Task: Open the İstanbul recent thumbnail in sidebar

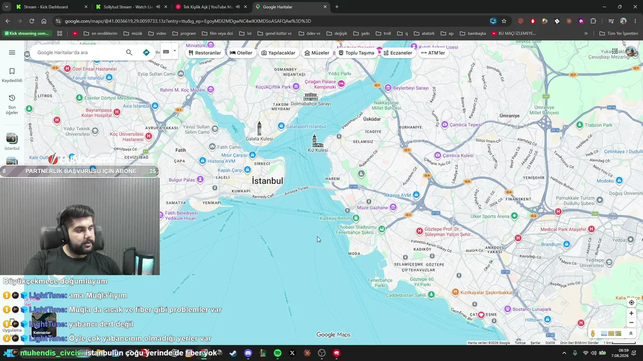Action: (12, 141)
